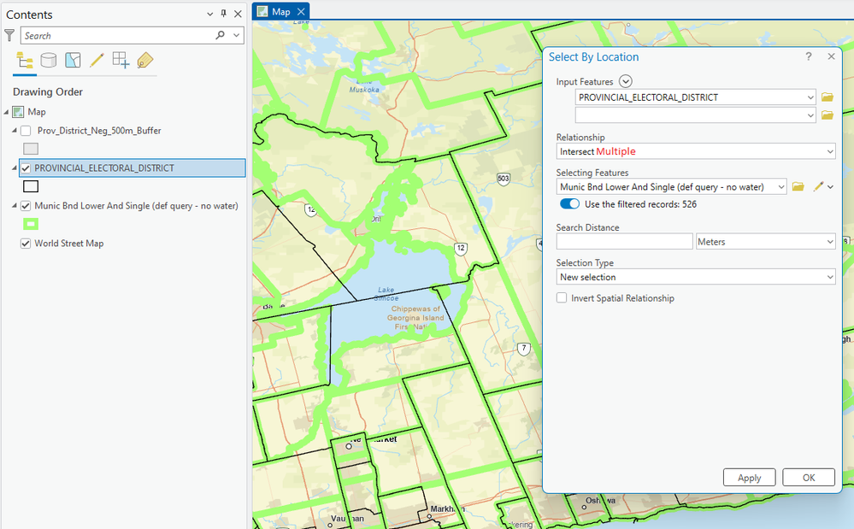The height and width of the screenshot is (529, 854).
Task: Click highway 503 shield on the map
Action: coord(504,179)
